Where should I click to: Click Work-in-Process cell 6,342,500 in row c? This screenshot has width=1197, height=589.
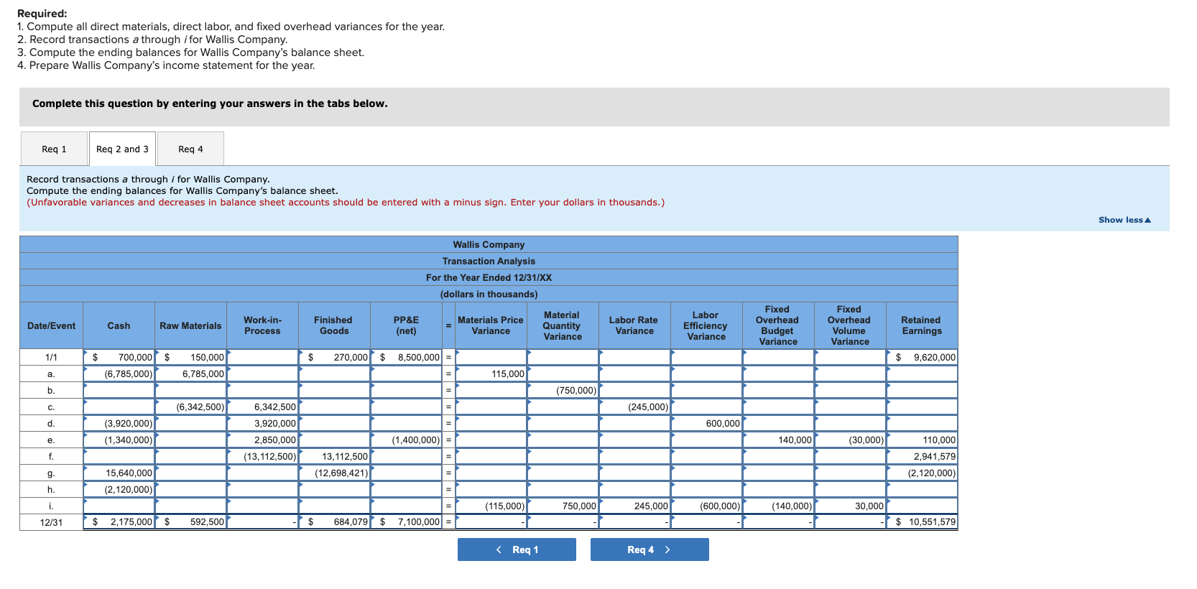(263, 407)
